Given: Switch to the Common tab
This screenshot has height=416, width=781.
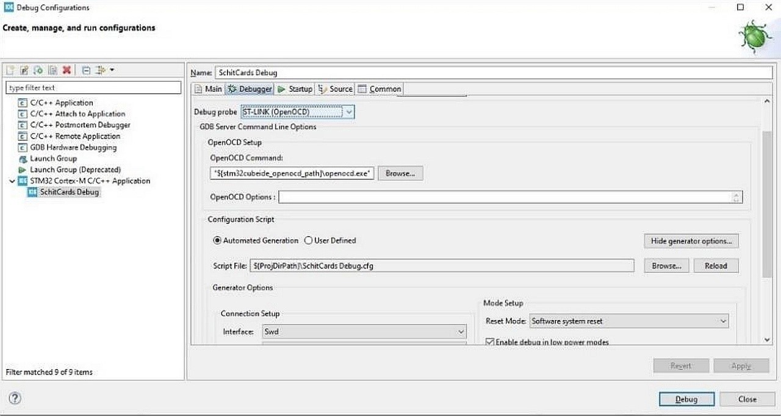Looking at the screenshot, I should (380, 89).
